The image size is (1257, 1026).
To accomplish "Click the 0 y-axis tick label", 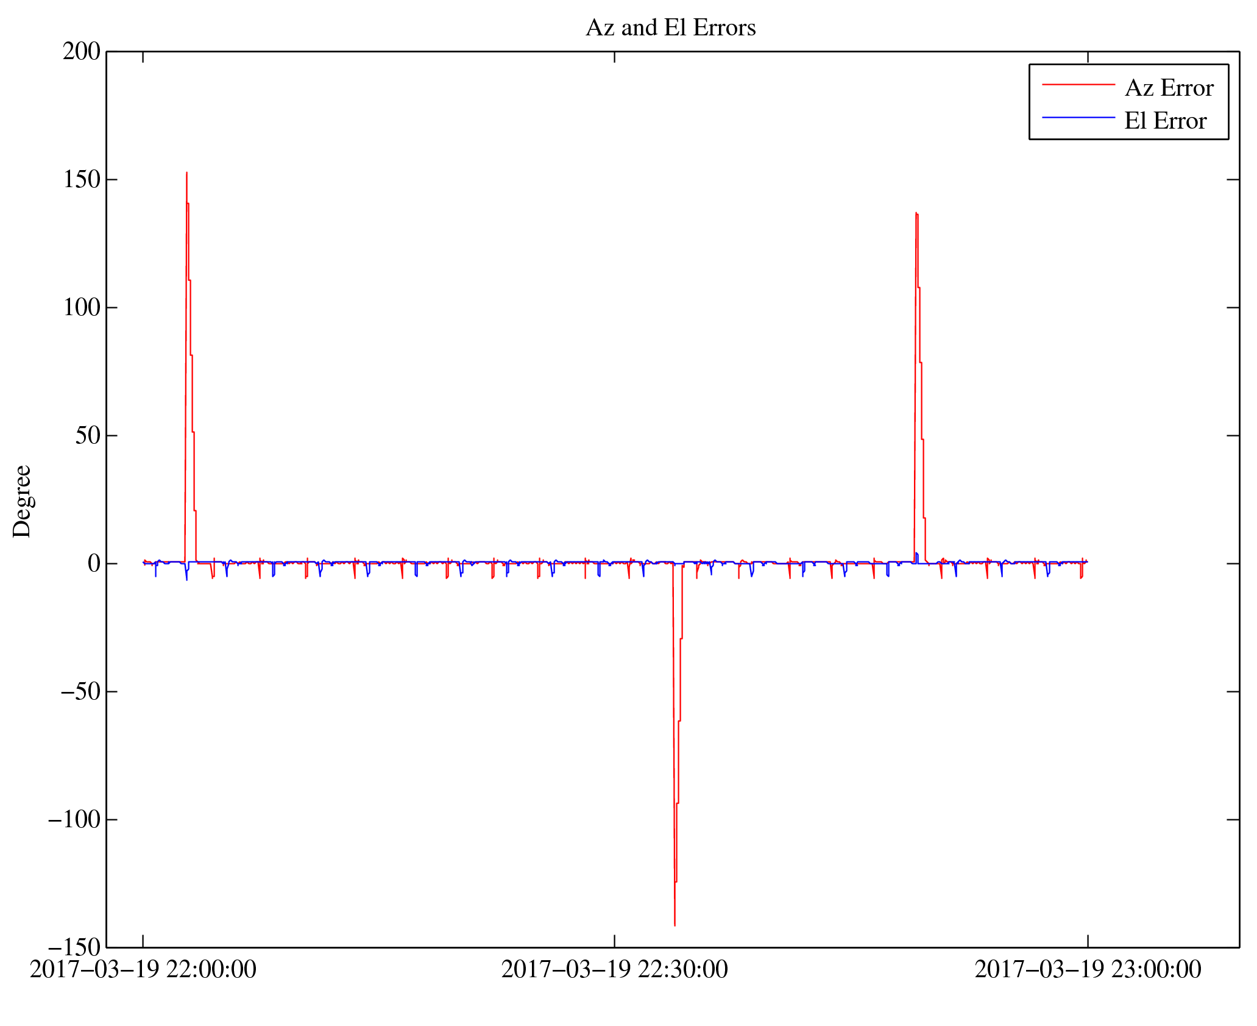I will pyautogui.click(x=94, y=563).
